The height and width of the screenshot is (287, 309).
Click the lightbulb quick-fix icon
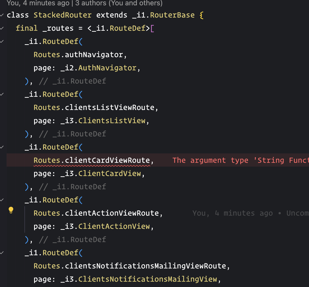click(x=11, y=210)
